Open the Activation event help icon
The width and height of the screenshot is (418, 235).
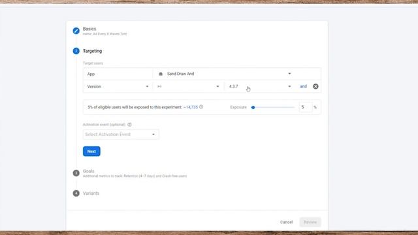(x=129, y=125)
